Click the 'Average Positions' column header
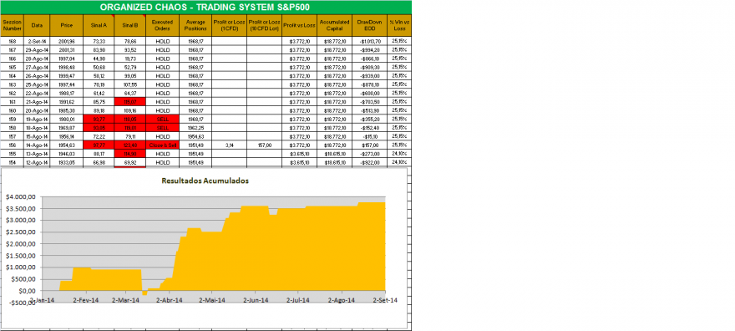 click(195, 25)
